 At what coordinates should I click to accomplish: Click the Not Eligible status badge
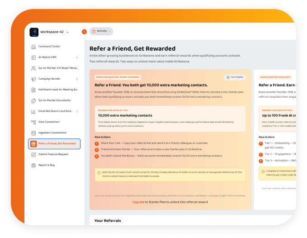pos(235,77)
